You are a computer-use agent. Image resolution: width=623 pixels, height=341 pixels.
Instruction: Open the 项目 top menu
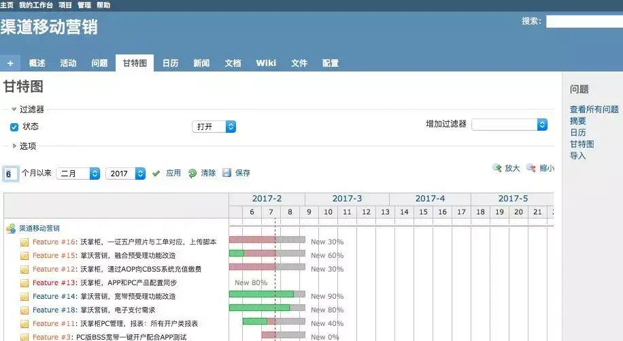(x=65, y=5)
